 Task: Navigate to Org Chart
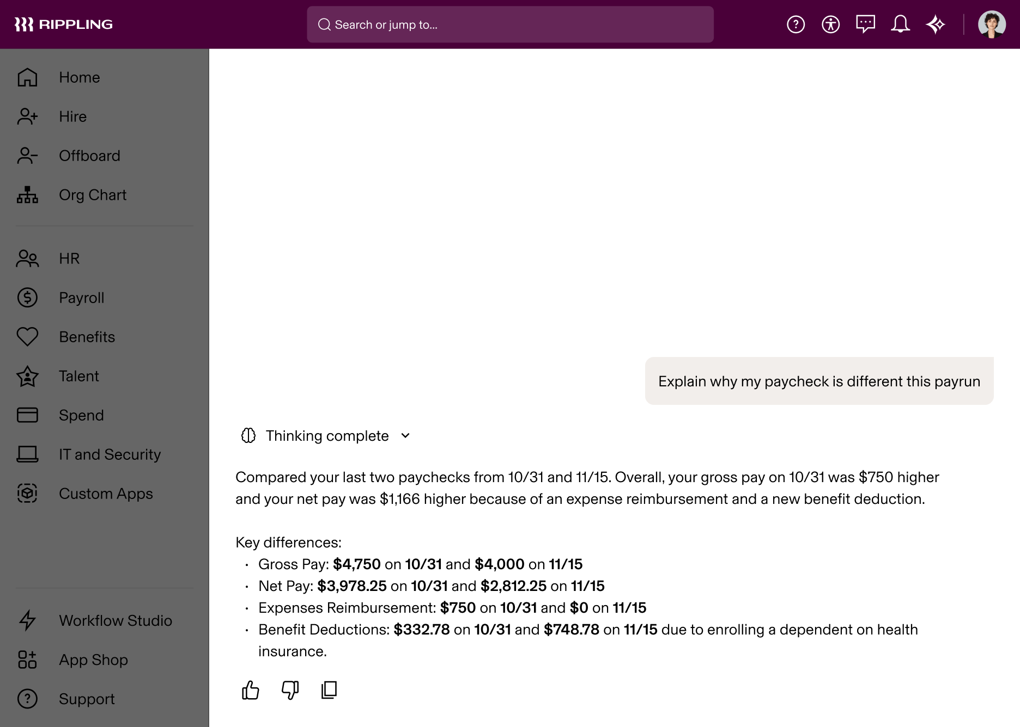[x=93, y=195]
